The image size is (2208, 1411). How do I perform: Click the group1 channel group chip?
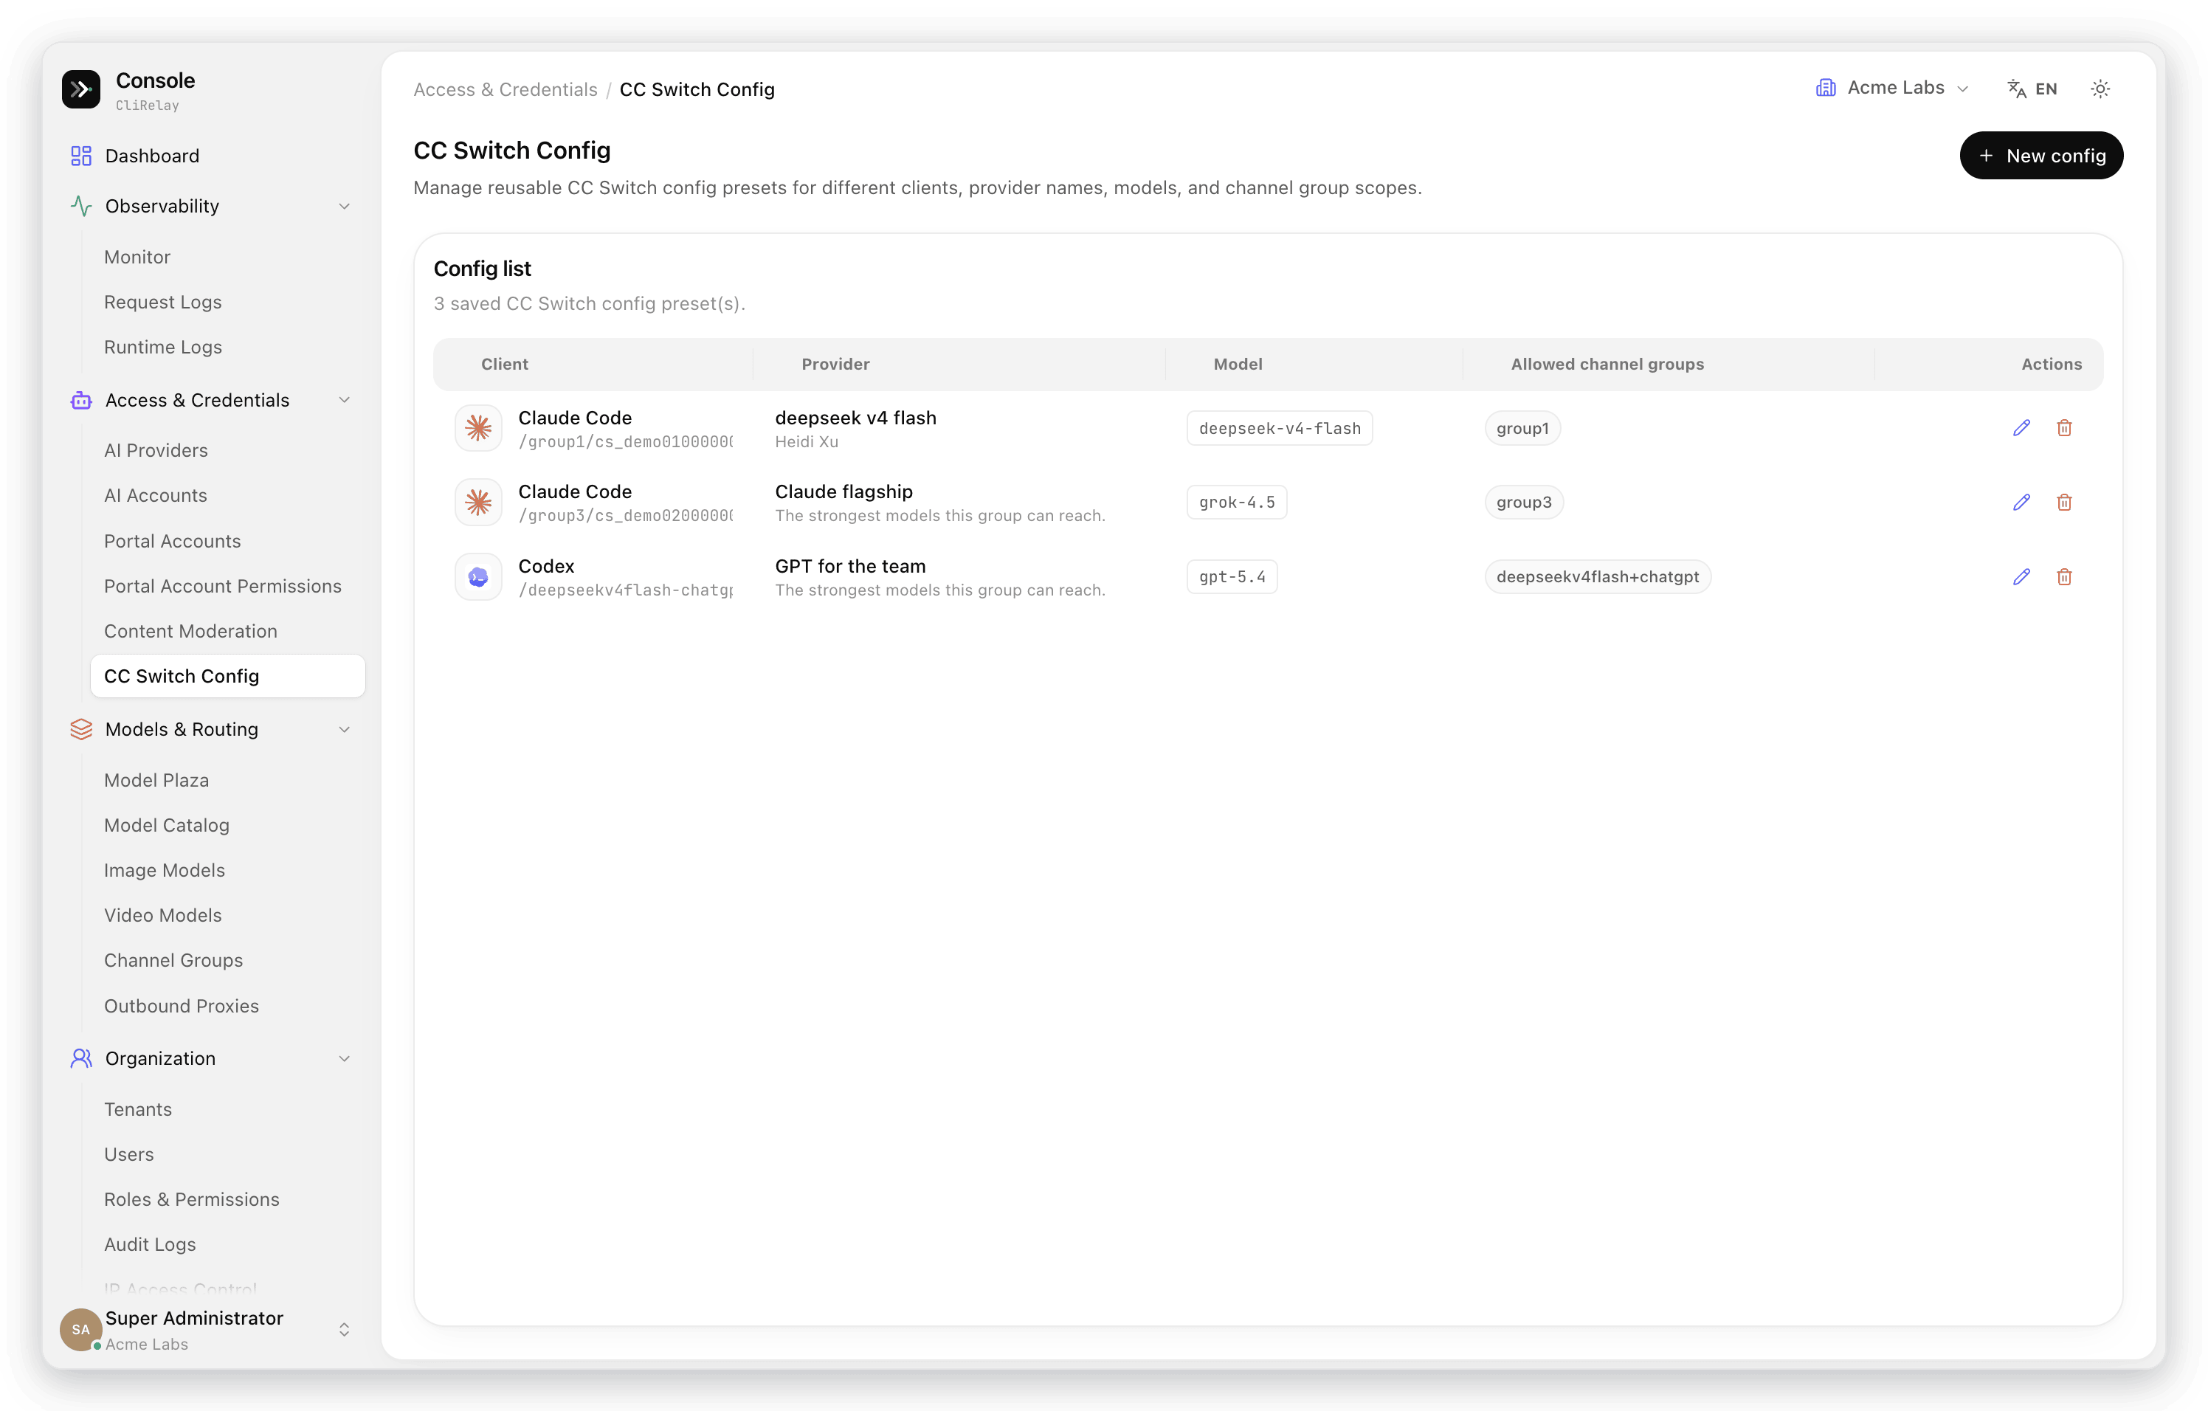pos(1522,428)
